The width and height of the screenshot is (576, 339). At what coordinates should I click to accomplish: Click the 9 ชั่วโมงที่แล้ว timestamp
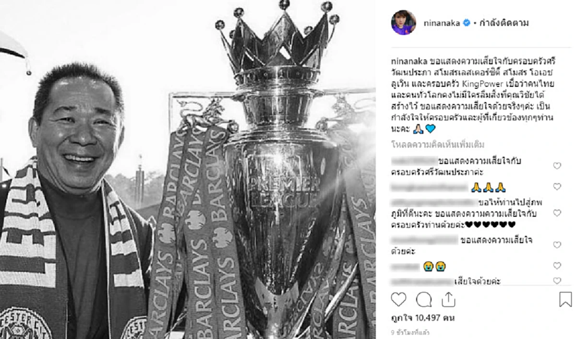(x=410, y=332)
